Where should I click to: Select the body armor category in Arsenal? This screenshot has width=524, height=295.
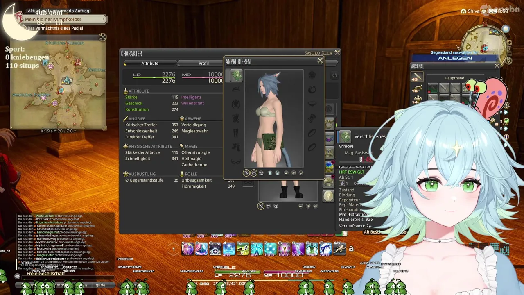pos(417,99)
